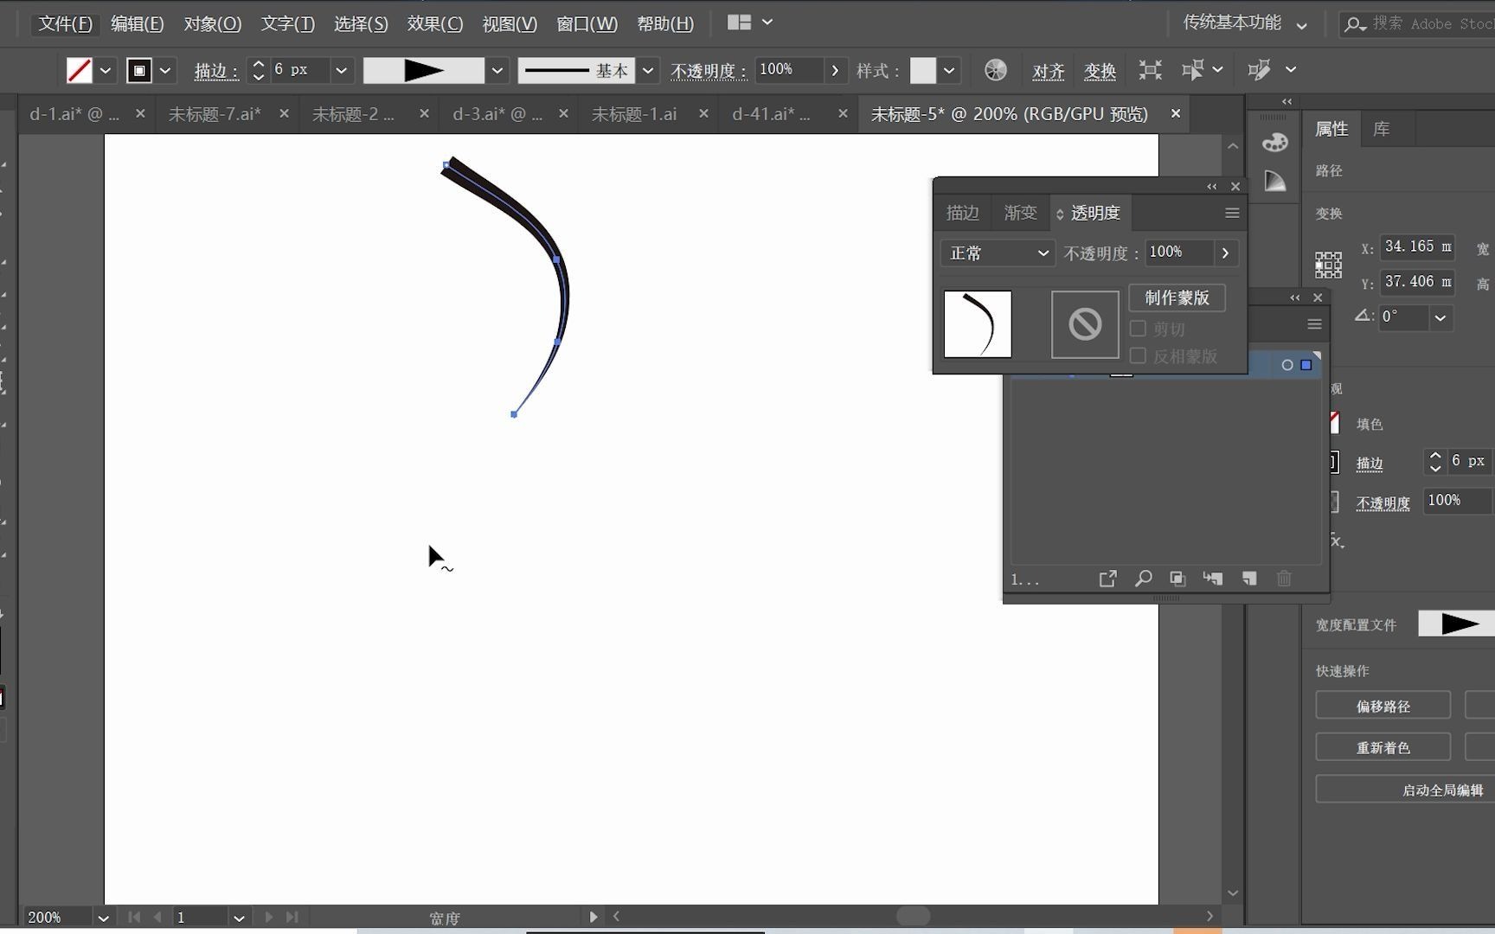Click the horizontal scrollbar thumb

click(x=913, y=916)
